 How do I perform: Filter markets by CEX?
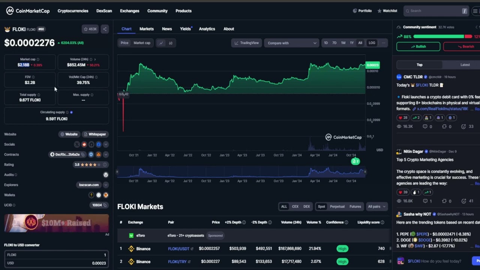pyautogui.click(x=295, y=207)
